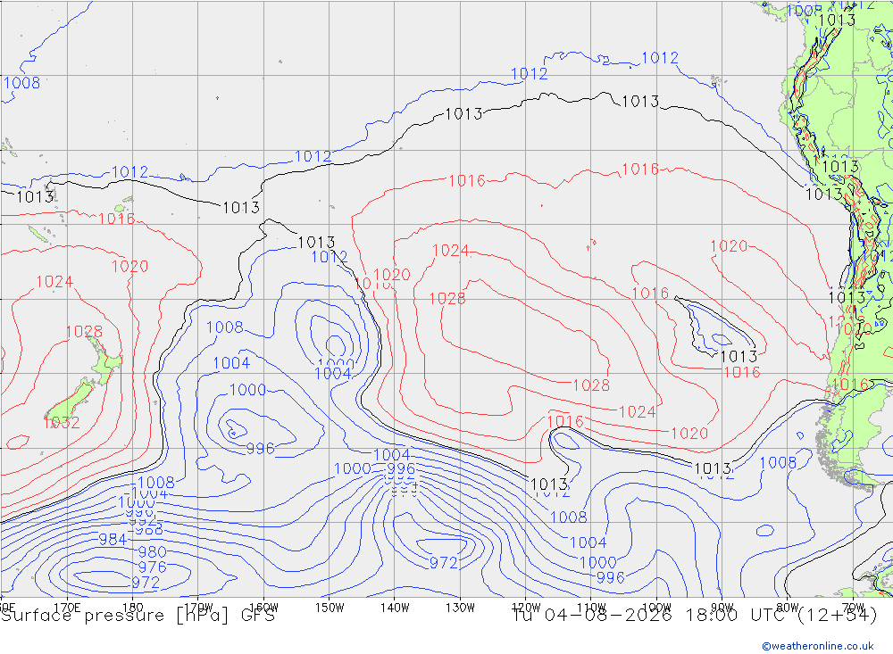Click the 70W longitude label
893x654 pixels.
click(x=853, y=608)
